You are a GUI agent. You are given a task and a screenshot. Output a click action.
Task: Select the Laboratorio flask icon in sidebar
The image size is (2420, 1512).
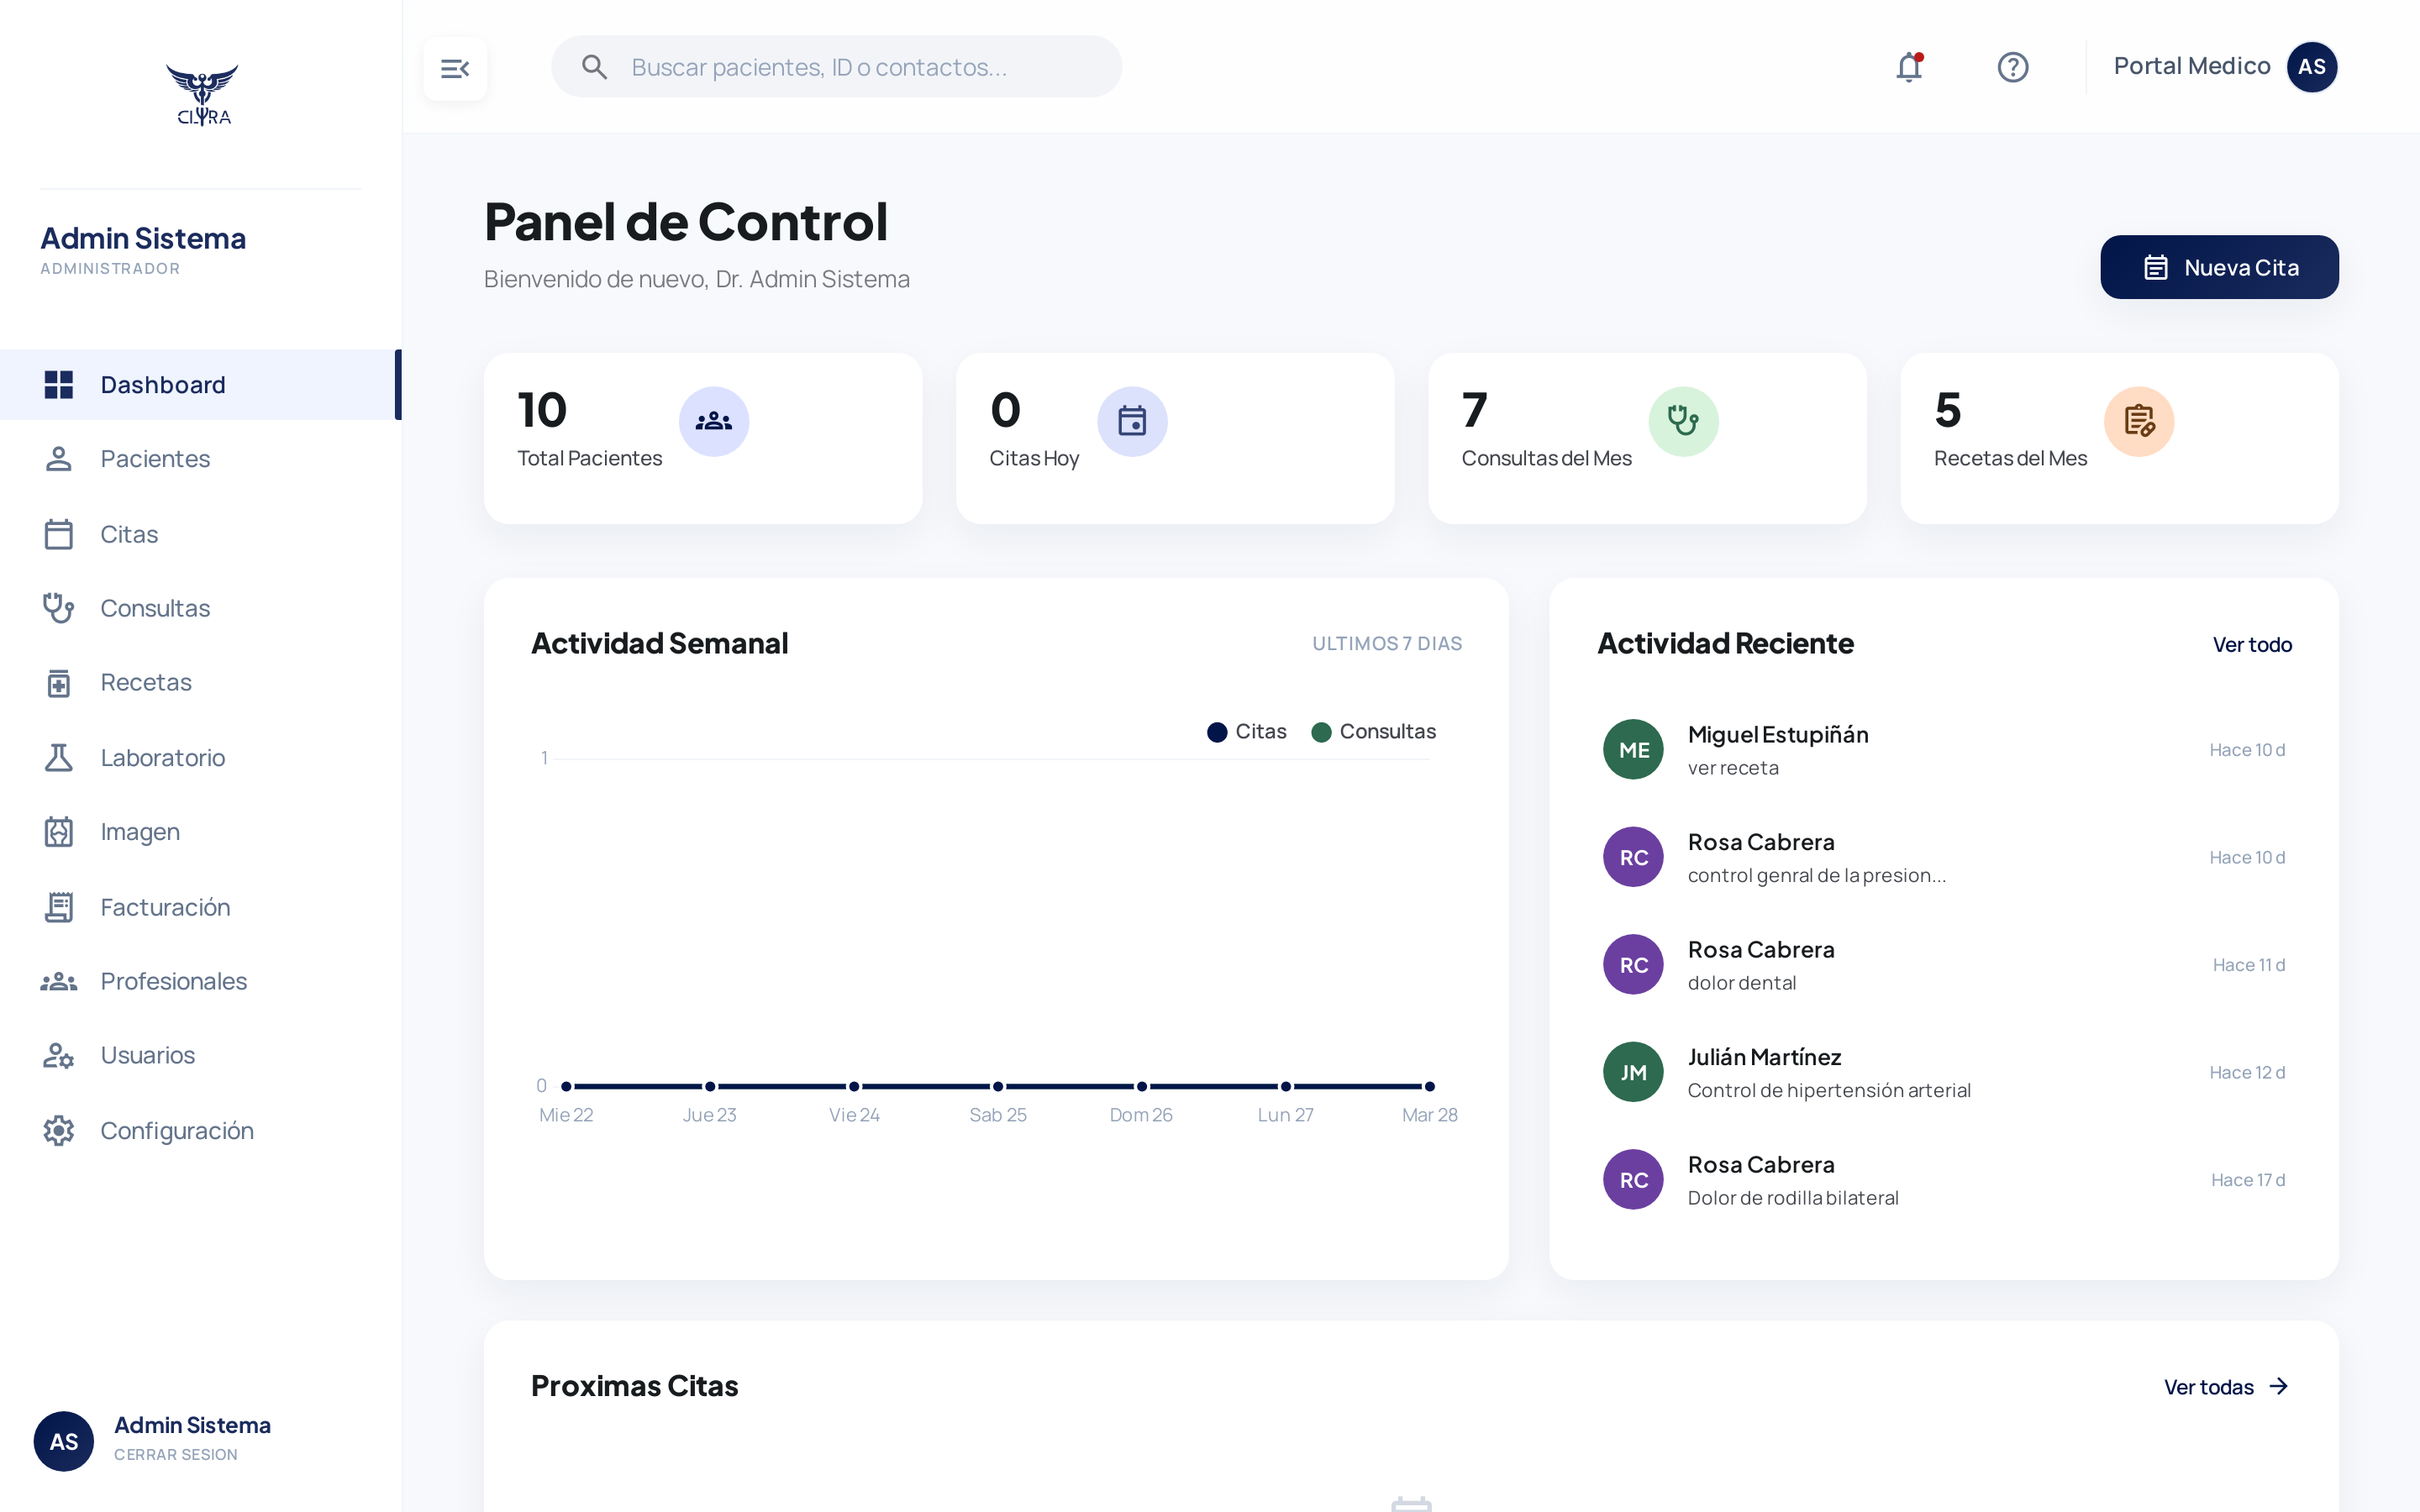[58, 757]
